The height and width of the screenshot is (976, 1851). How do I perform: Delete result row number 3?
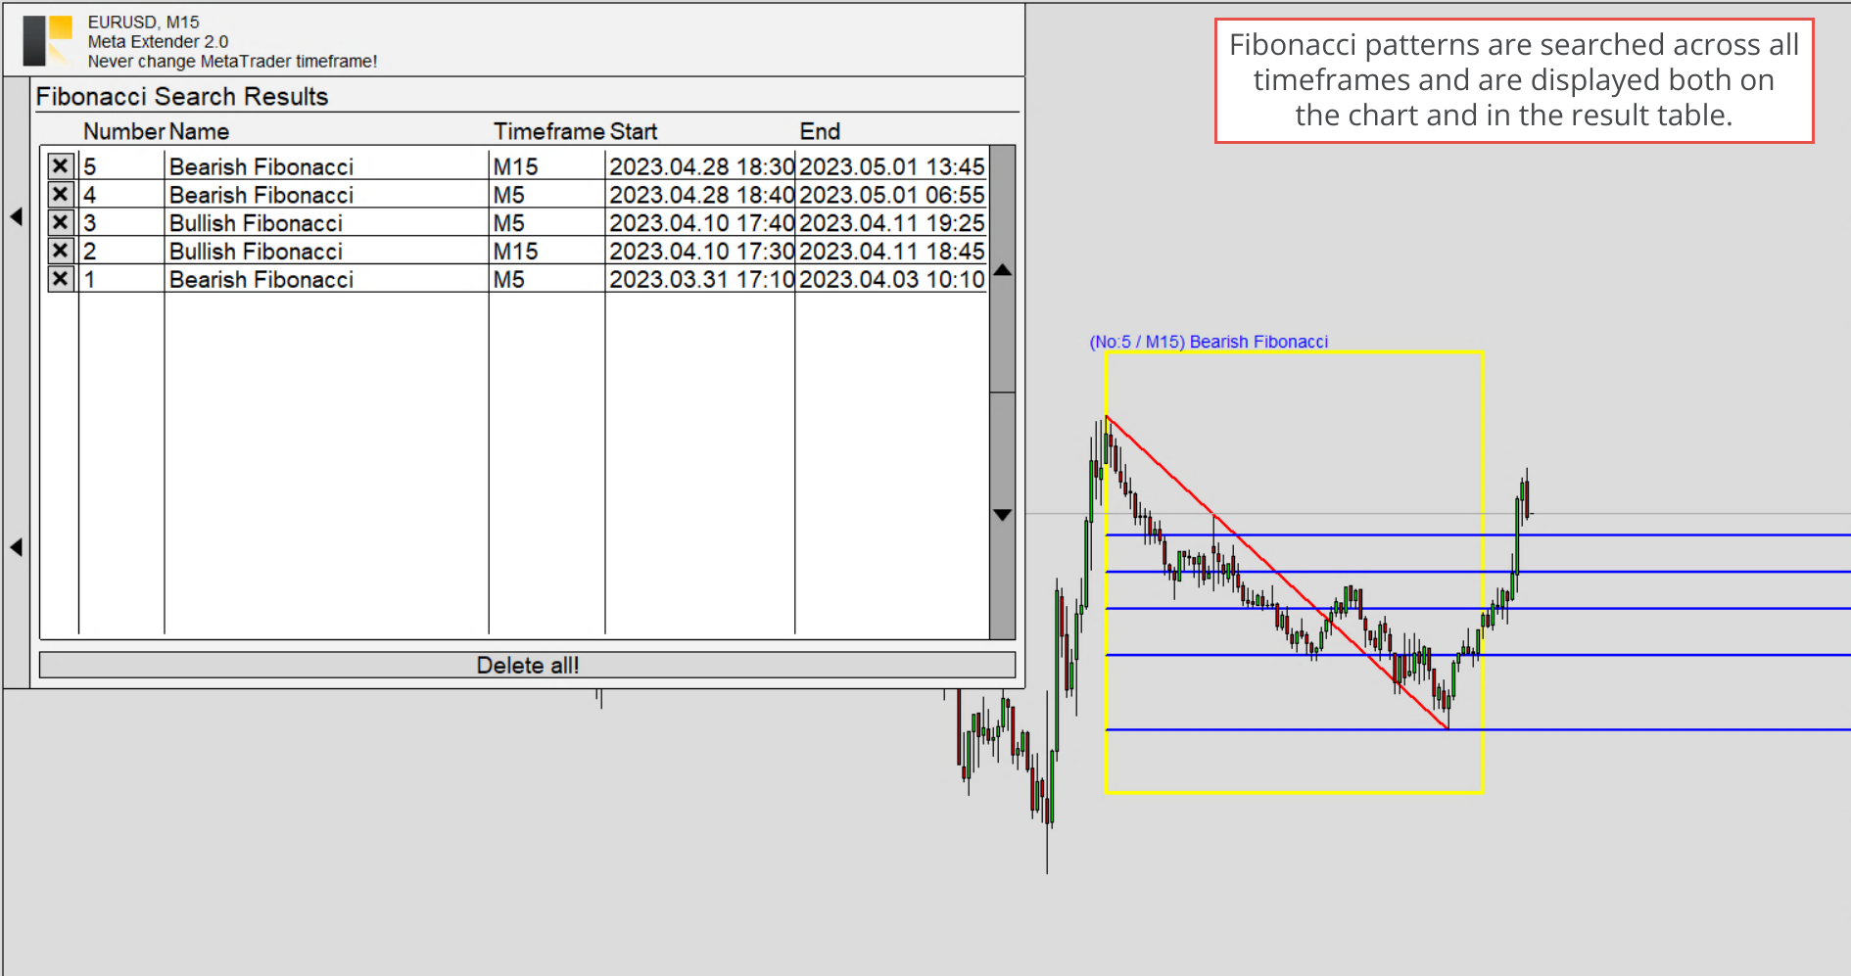click(x=60, y=222)
